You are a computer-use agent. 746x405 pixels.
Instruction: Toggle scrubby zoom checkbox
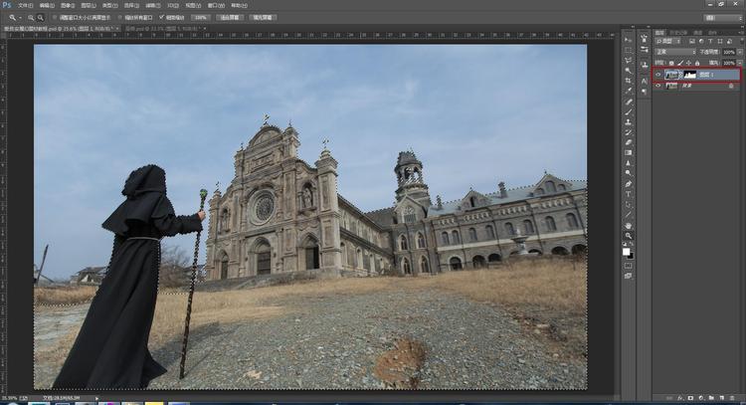(x=161, y=18)
